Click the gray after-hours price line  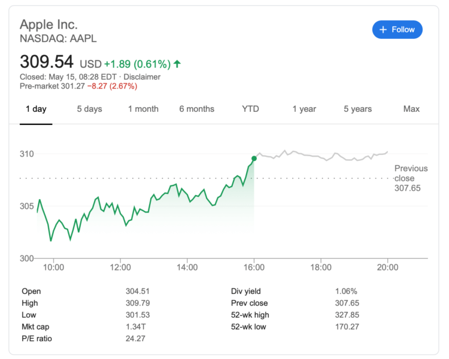tap(321, 156)
